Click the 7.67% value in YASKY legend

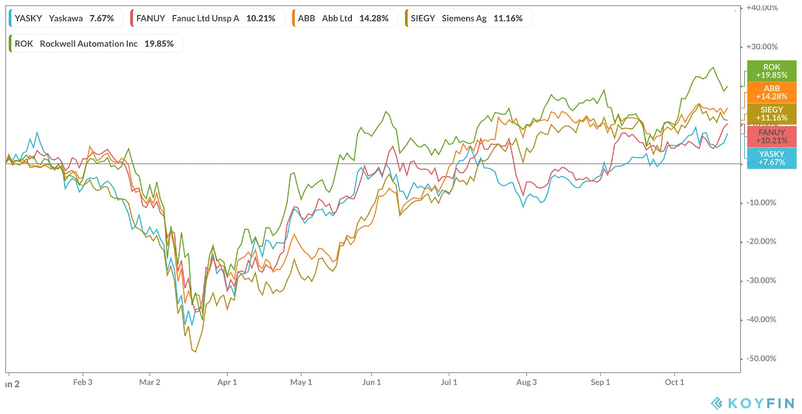(x=102, y=18)
